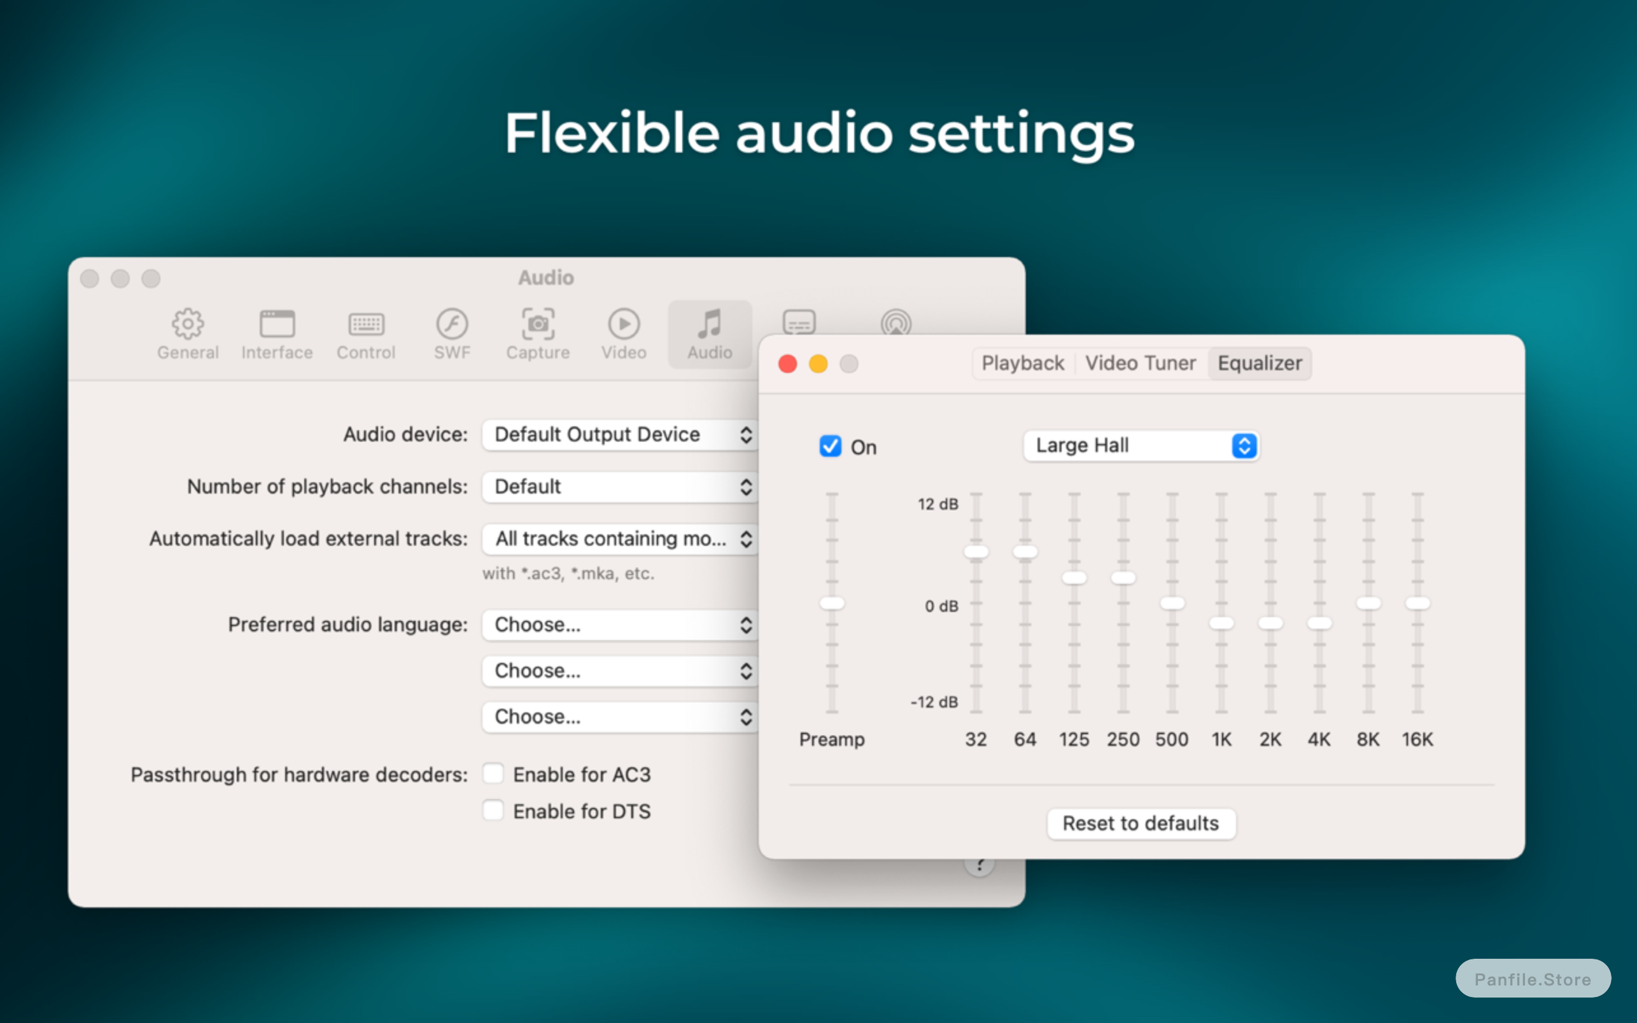Click the '-12 dB' scale label
The image size is (1637, 1023).
934,702
